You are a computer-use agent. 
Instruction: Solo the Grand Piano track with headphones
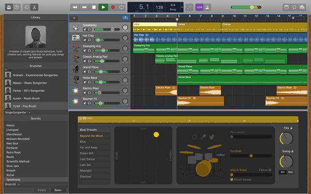coord(89,71)
